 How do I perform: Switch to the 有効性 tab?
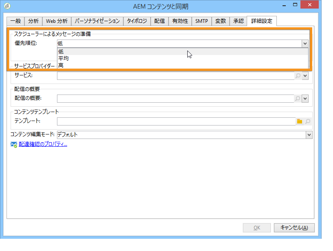coord(180,21)
